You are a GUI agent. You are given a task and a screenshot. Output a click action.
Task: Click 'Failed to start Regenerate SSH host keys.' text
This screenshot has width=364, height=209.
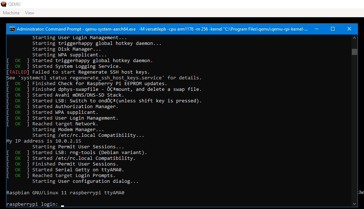91,72
